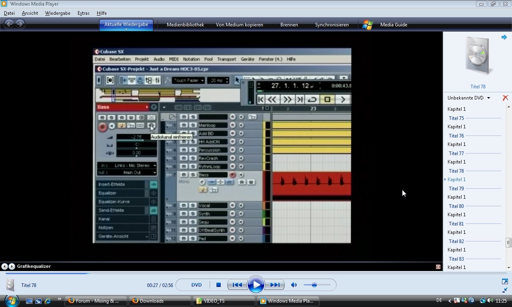Viewport: 512px width, 307px height.
Task: Show the previous enhancement before Grafikequalizer
Action: (x=4, y=266)
